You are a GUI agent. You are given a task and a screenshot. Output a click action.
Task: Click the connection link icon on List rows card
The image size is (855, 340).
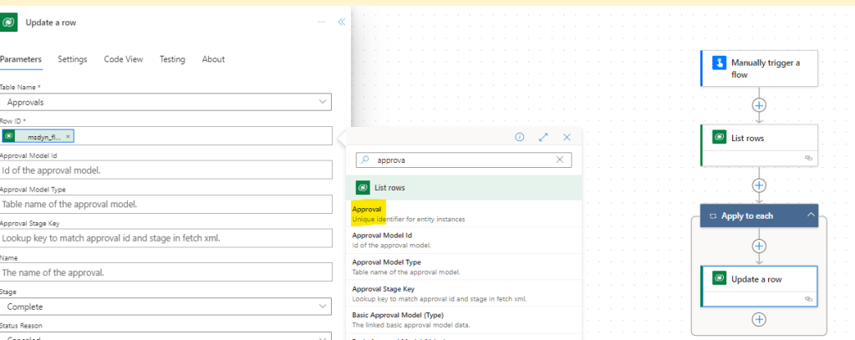pyautogui.click(x=809, y=158)
